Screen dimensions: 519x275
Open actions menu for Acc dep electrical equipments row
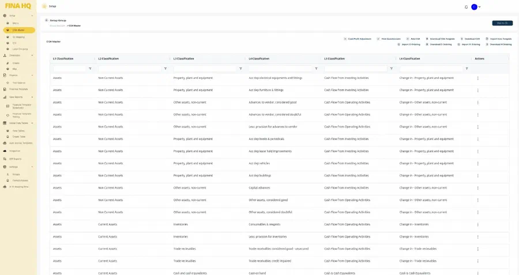point(477,78)
